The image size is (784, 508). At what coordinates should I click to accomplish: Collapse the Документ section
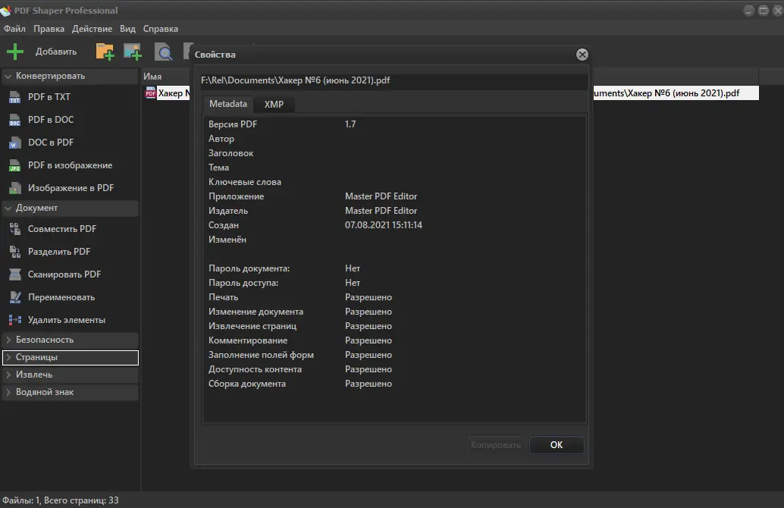tap(8, 208)
